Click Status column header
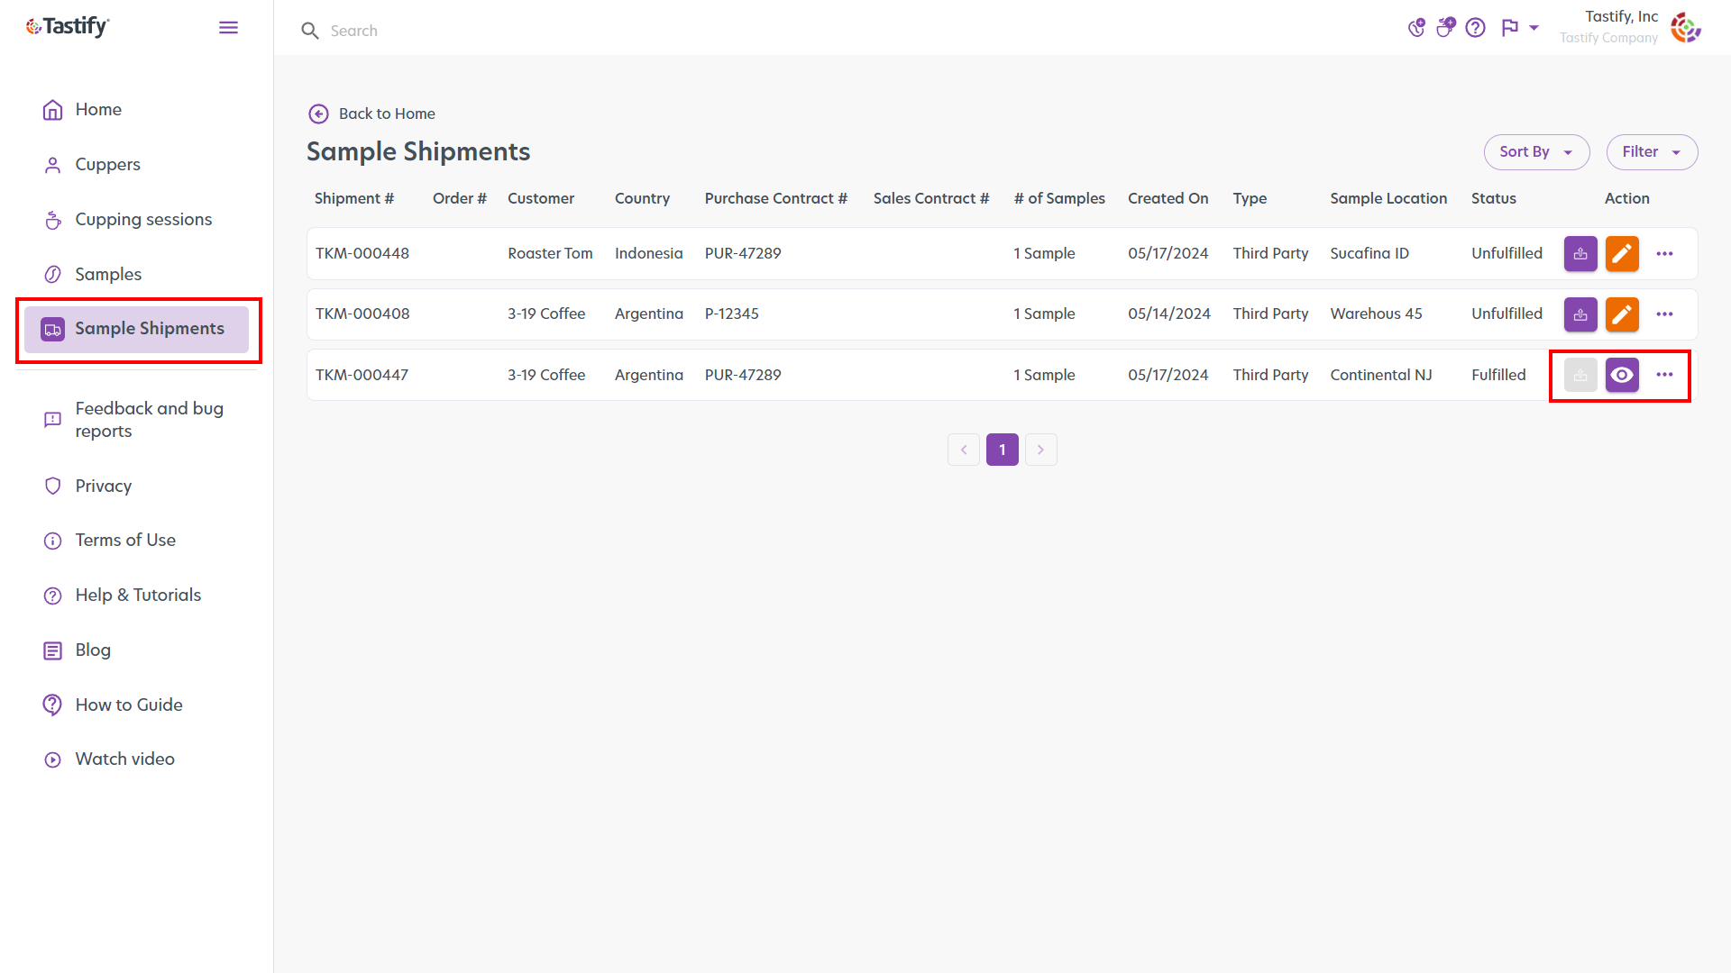Viewport: 1731px width, 973px height. pyautogui.click(x=1493, y=198)
